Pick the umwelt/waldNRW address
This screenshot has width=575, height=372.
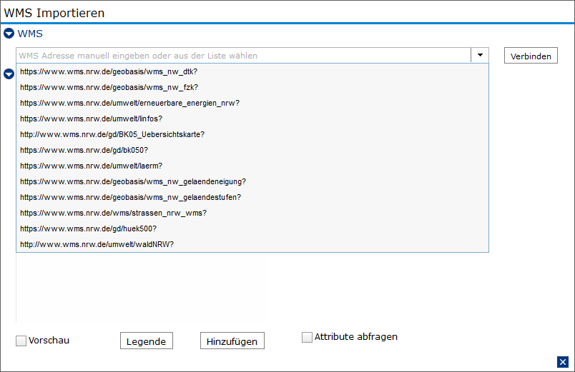(x=252, y=245)
